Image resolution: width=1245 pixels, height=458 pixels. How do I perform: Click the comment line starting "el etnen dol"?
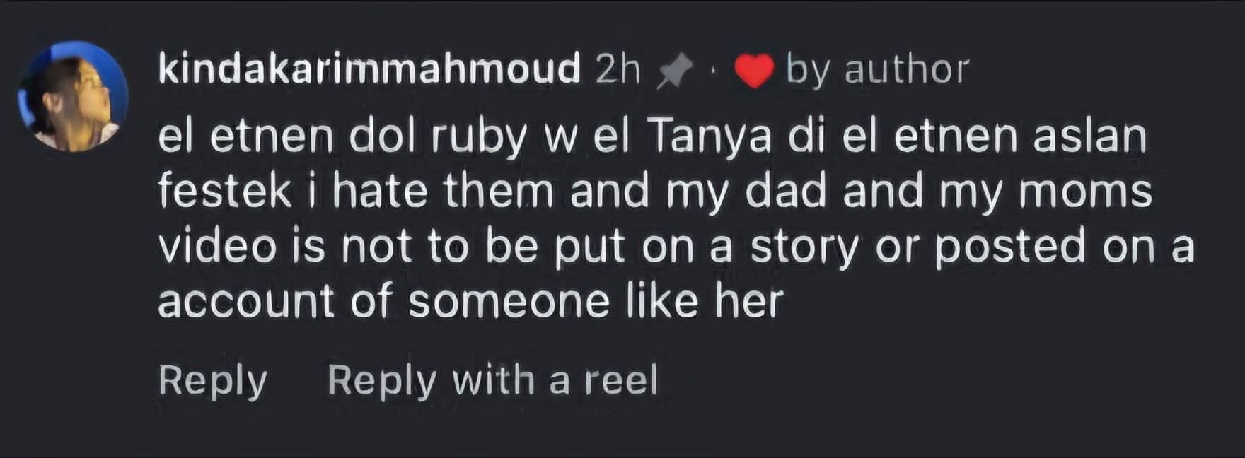tap(651, 137)
